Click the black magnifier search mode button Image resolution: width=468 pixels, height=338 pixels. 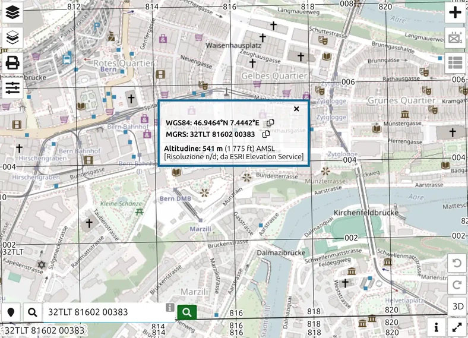(33, 312)
